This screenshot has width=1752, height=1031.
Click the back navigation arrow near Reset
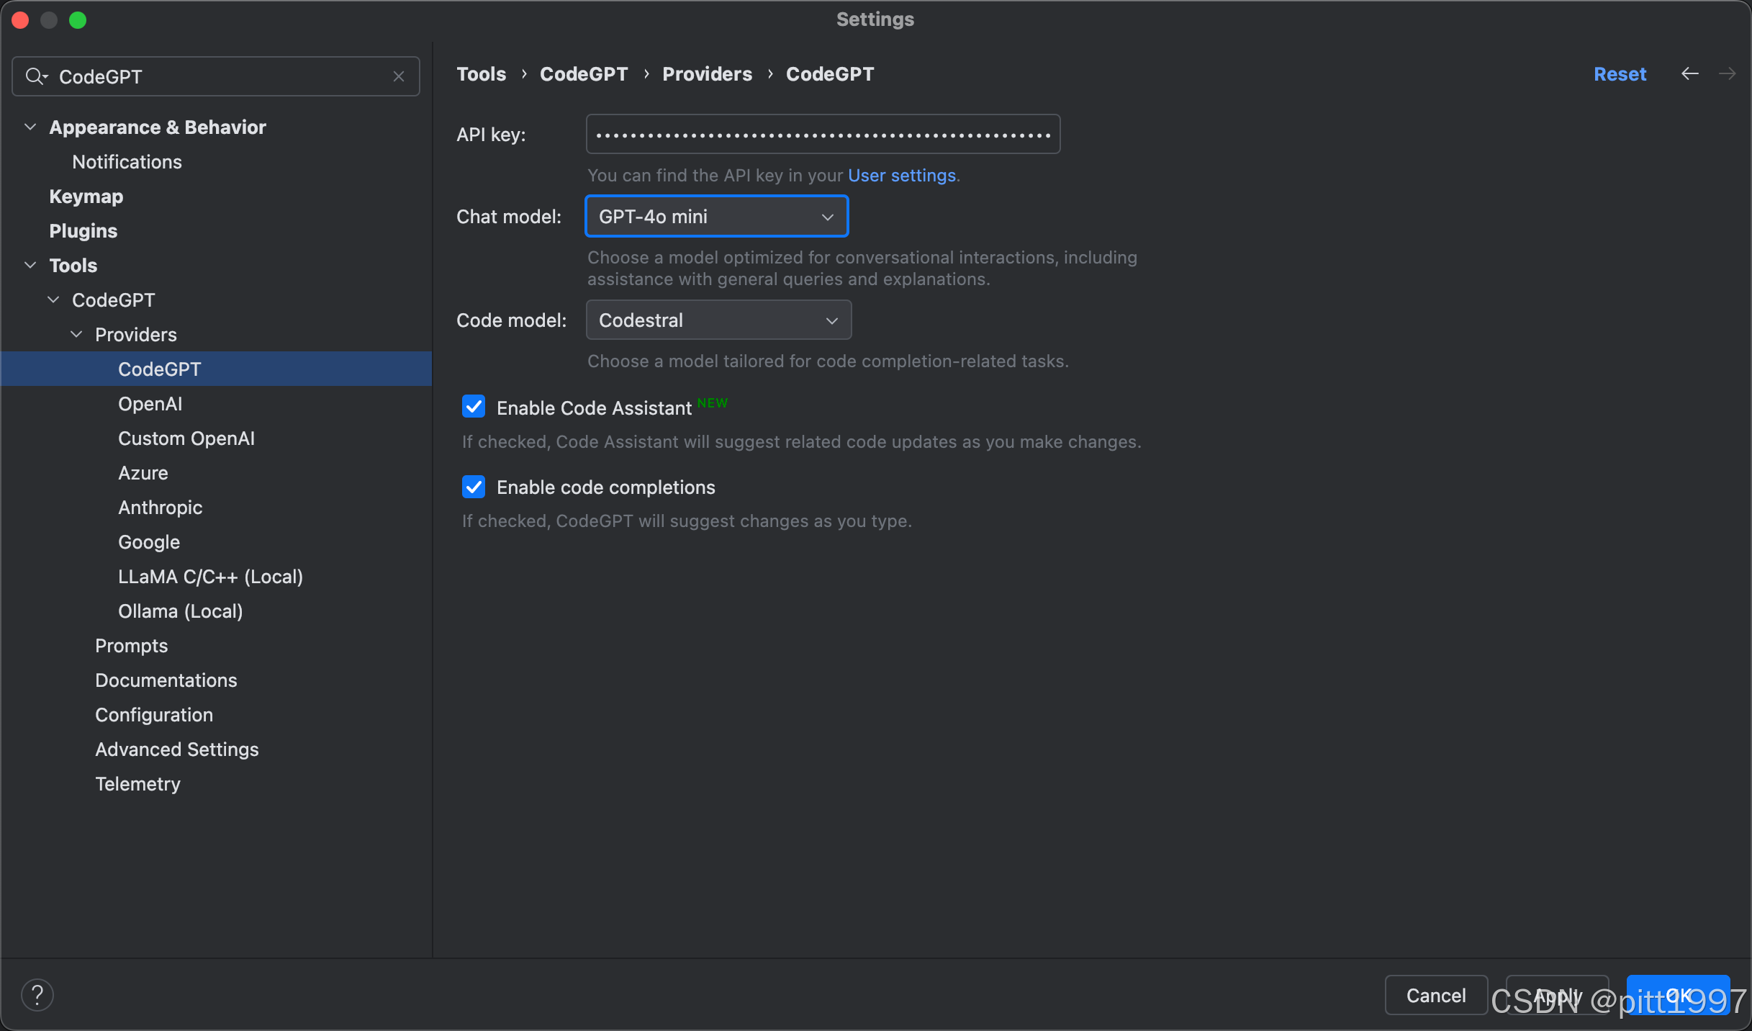point(1689,74)
